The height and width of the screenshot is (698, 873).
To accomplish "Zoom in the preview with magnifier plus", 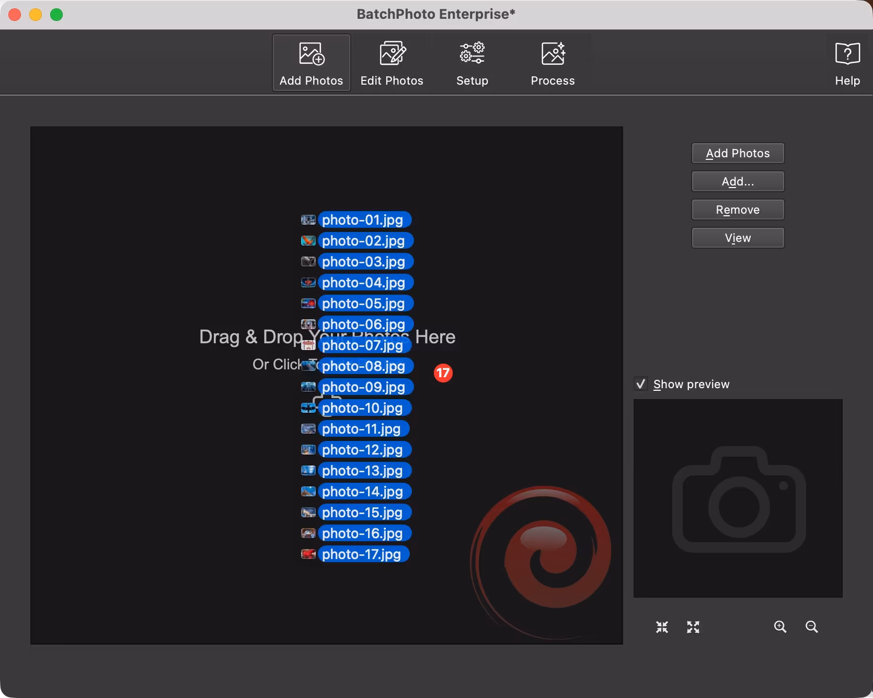I will point(780,627).
